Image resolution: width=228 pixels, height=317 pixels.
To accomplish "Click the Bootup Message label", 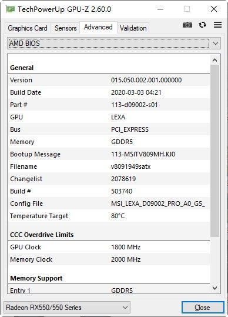I will (x=35, y=154).
